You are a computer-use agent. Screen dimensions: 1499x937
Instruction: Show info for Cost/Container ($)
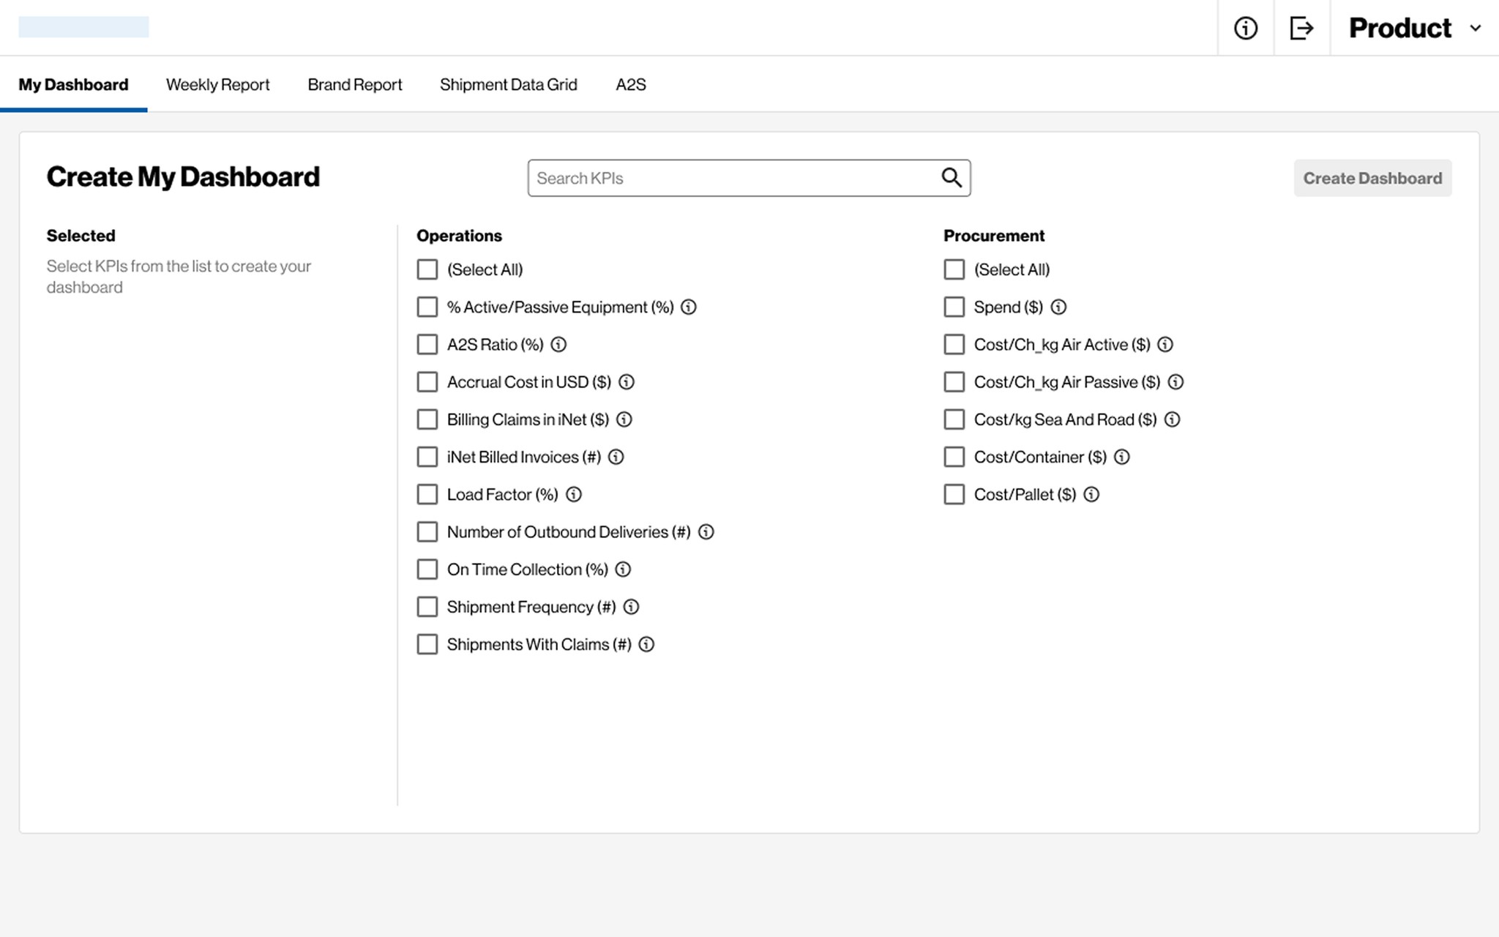1121,457
